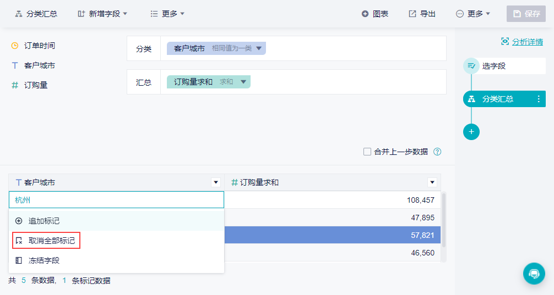Viewport: 554px width, 295px height.
Task: Enable the 合并上一步数据 checkbox
Action: tap(367, 152)
